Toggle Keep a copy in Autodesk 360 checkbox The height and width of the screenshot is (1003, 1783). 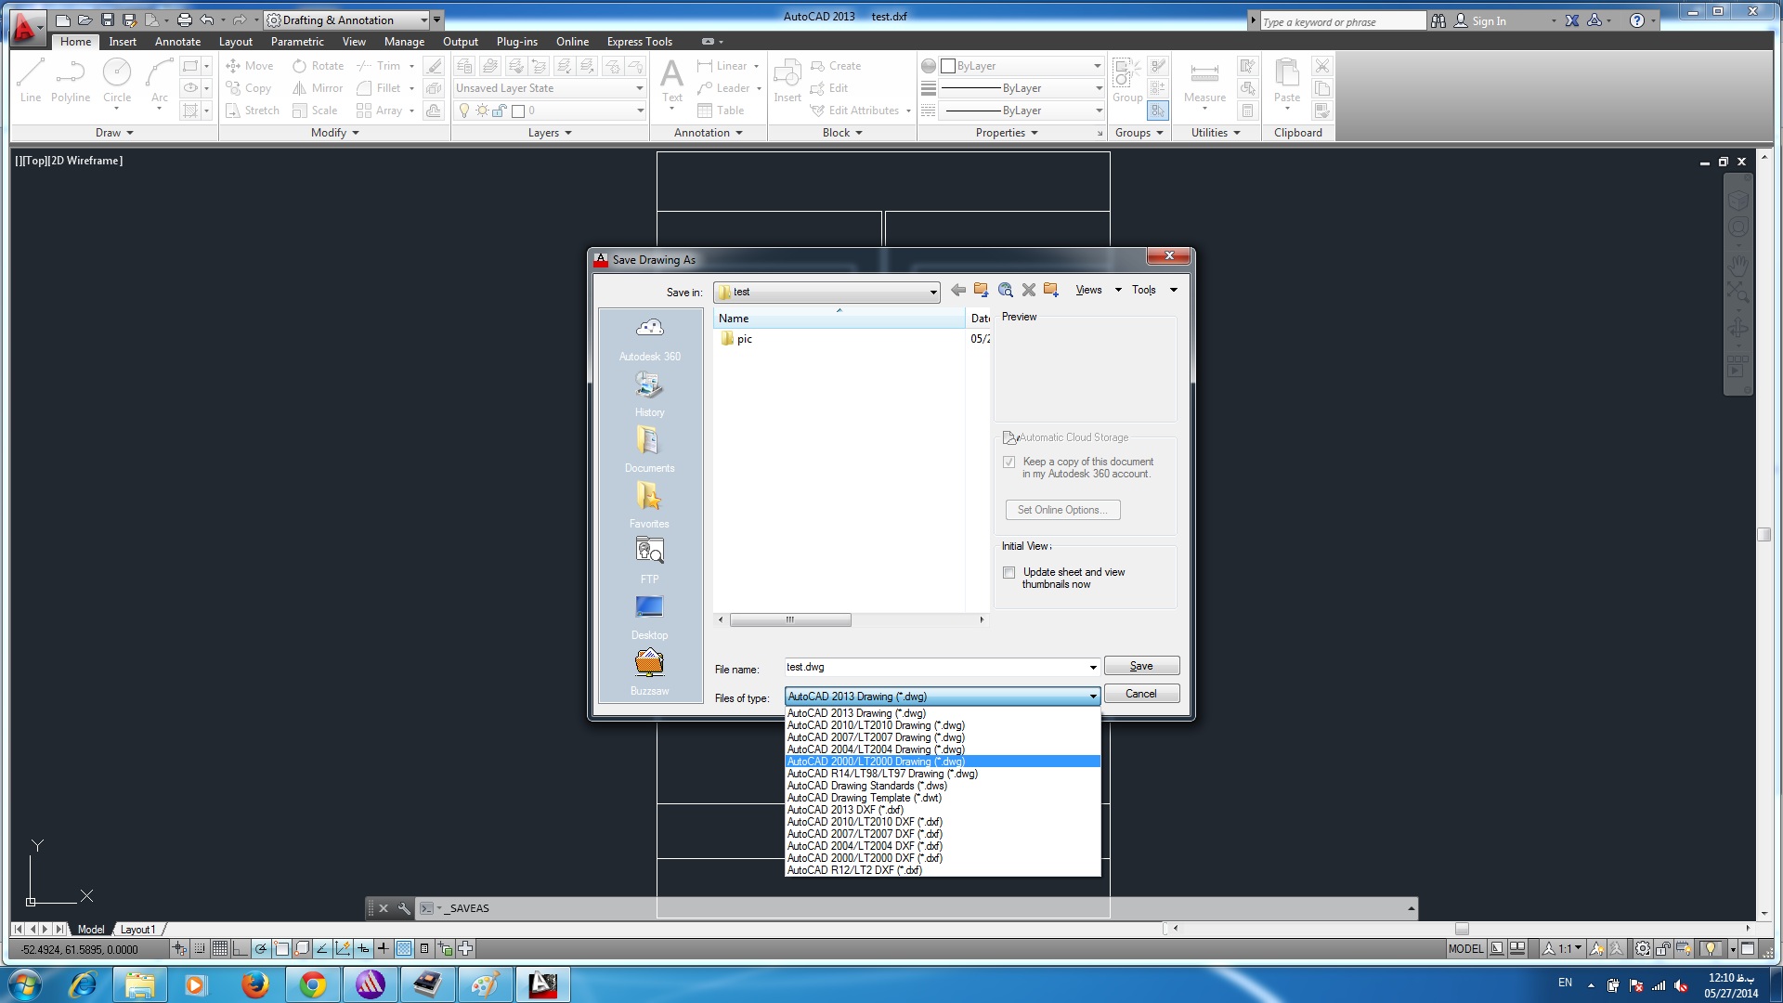coord(1009,462)
